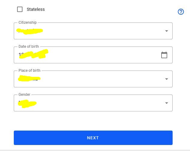Viewport: 190px width, 151px height.
Task: Focus the Date of birth input field
Action: 93,55
